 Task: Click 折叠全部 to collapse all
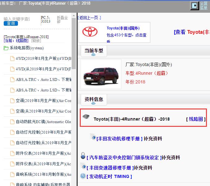[x=62, y=20]
